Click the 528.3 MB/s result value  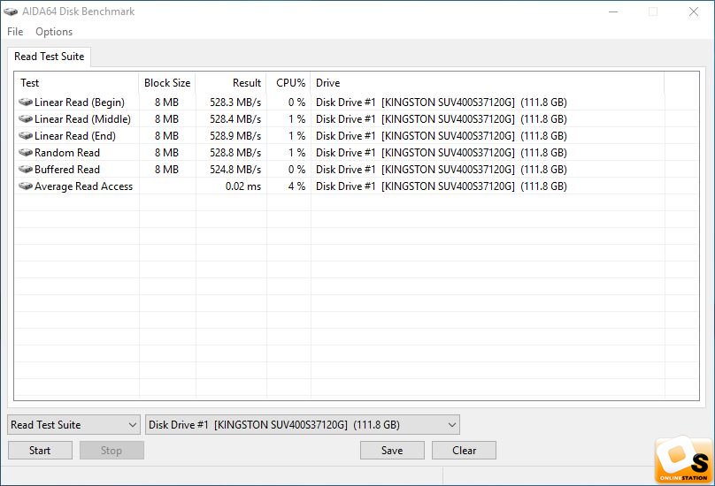235,103
